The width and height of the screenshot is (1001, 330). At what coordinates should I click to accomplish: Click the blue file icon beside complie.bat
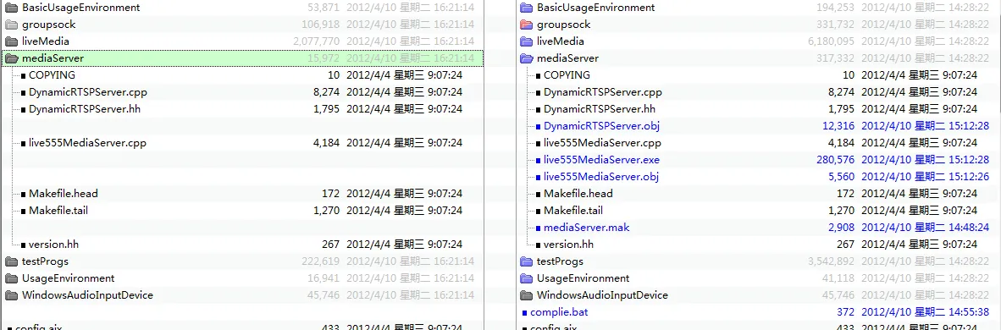pyautogui.click(x=525, y=313)
